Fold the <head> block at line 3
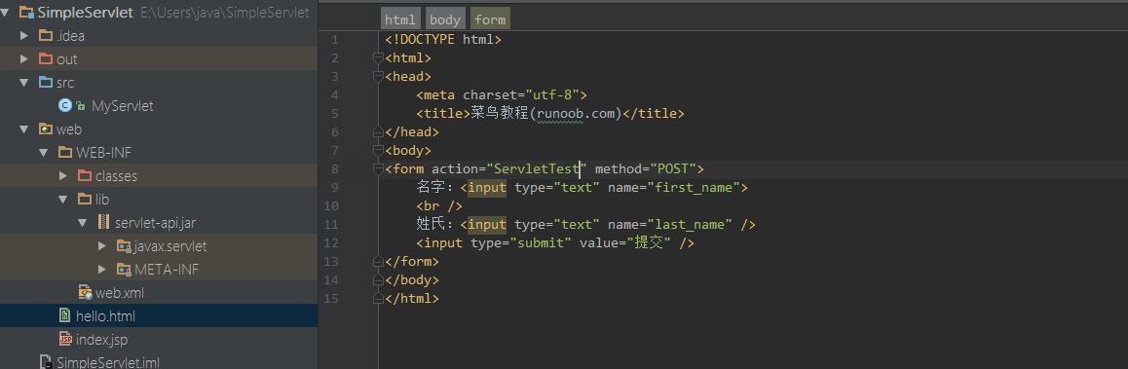The width and height of the screenshot is (1128, 369). [x=378, y=76]
